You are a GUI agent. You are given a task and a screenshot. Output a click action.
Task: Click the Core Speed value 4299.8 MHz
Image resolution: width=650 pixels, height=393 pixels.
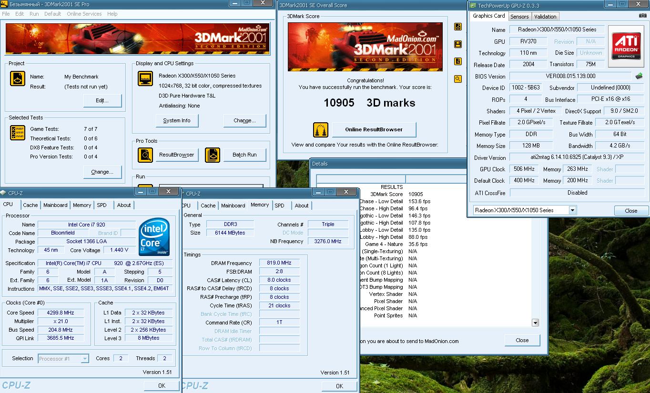coord(61,313)
